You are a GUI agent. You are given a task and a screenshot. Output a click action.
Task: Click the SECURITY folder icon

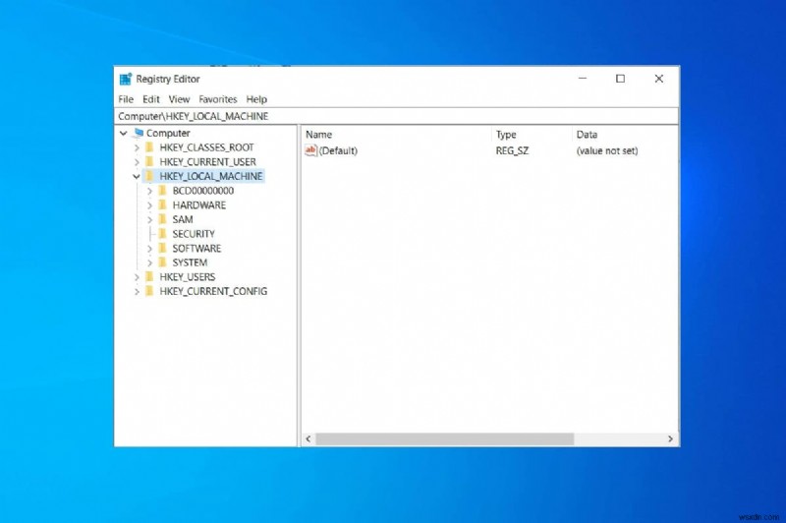pos(162,234)
